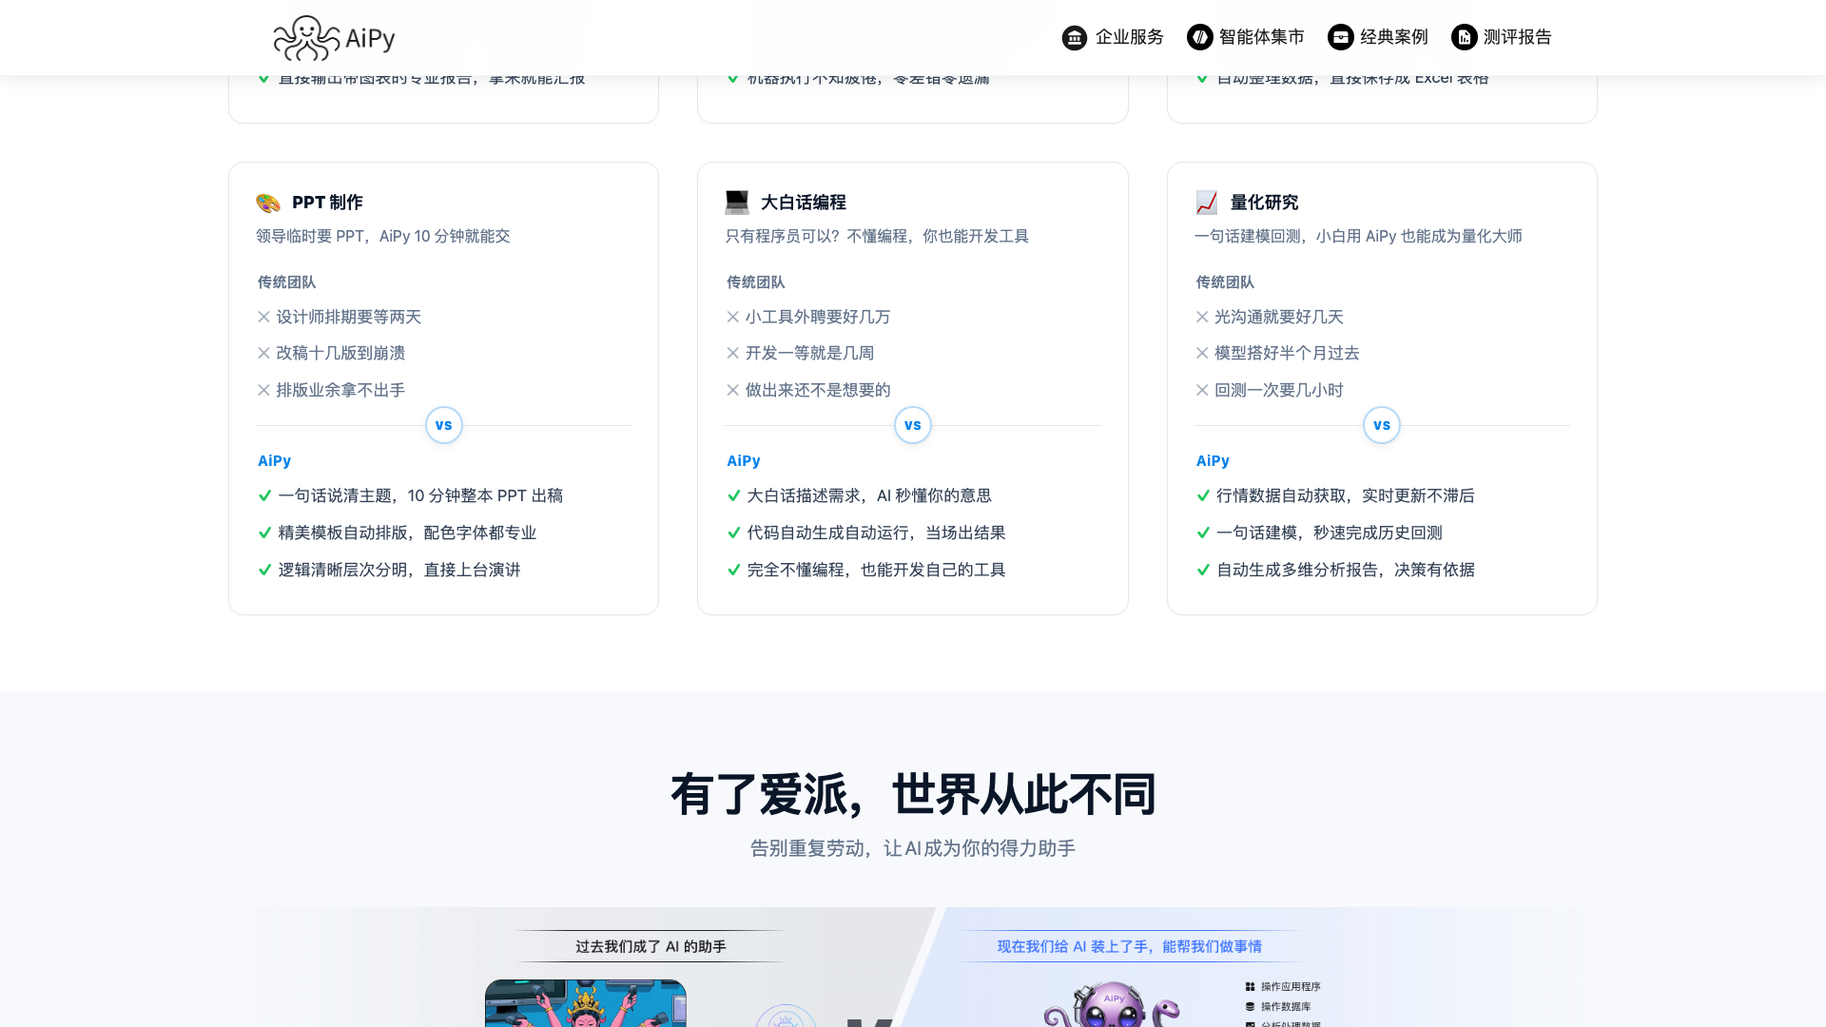Click text 一句话建模，秒速完成历史回测
1826x1027 pixels.
(1330, 533)
